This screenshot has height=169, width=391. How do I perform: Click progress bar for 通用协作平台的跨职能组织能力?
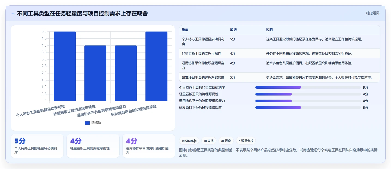(308, 101)
